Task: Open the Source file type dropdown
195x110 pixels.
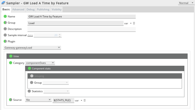Action: tap(38, 100)
